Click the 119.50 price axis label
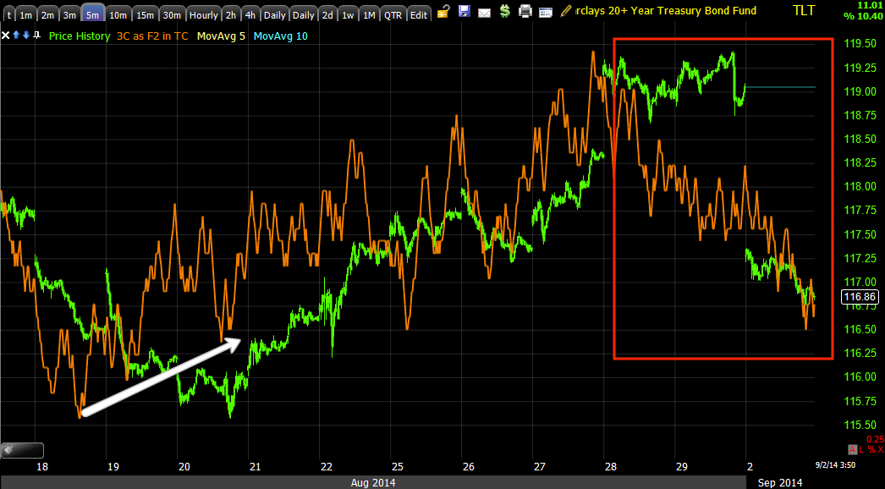 tap(859, 43)
